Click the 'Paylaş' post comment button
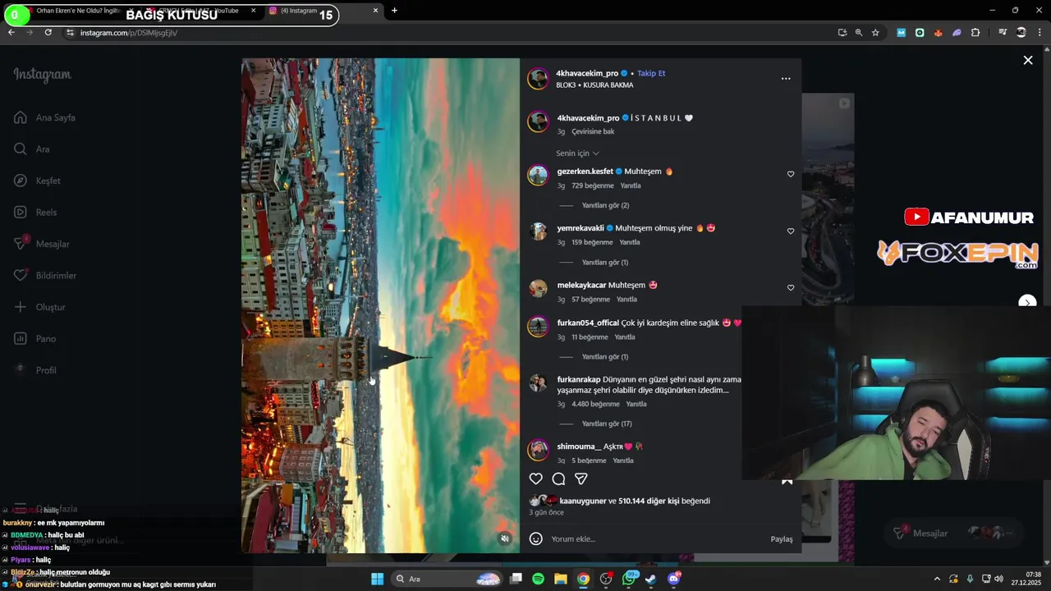The height and width of the screenshot is (591, 1051). click(782, 539)
